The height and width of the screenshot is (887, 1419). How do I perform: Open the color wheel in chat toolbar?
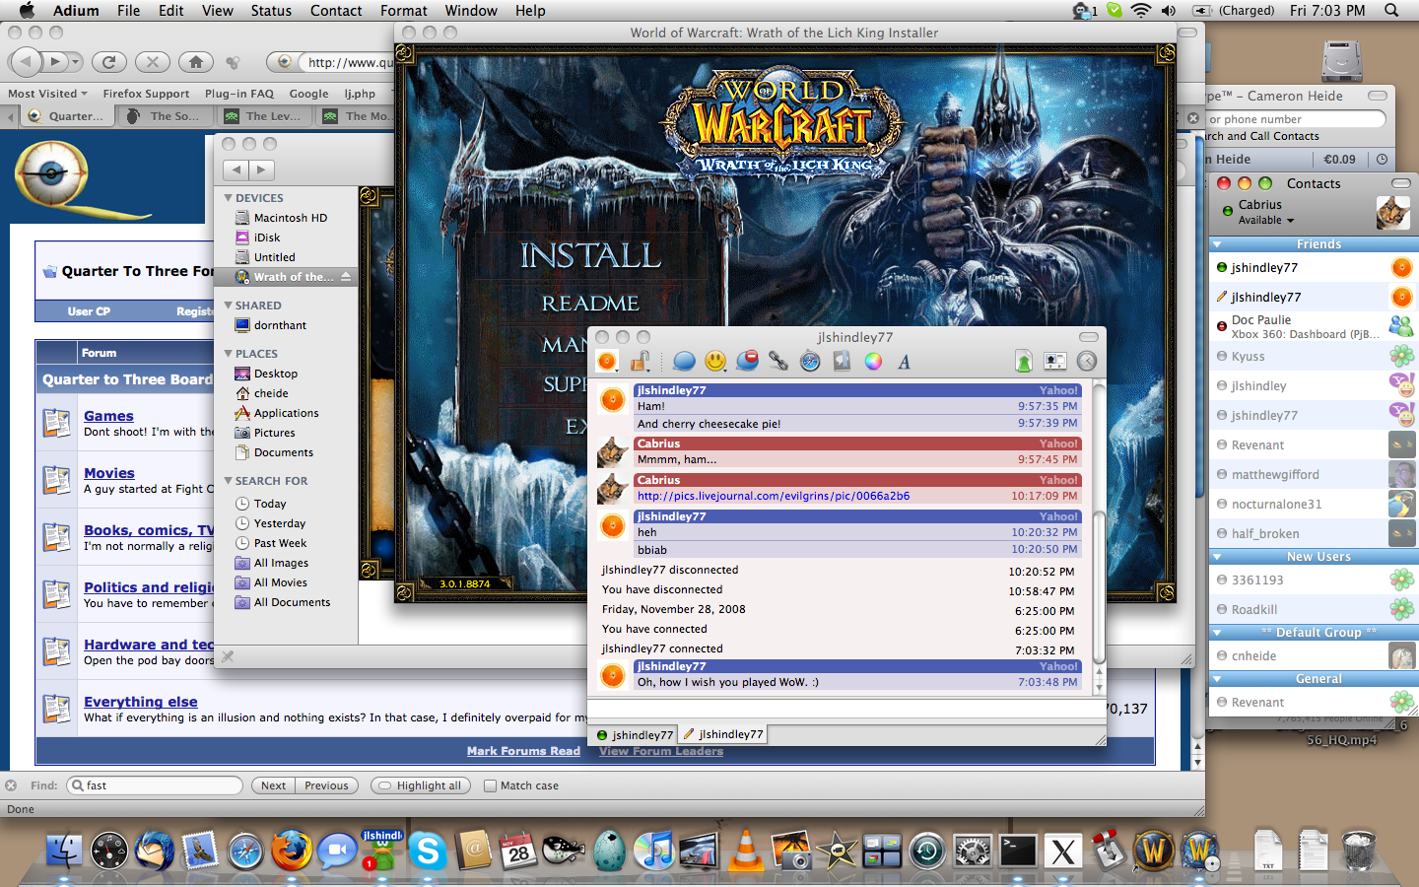(873, 362)
